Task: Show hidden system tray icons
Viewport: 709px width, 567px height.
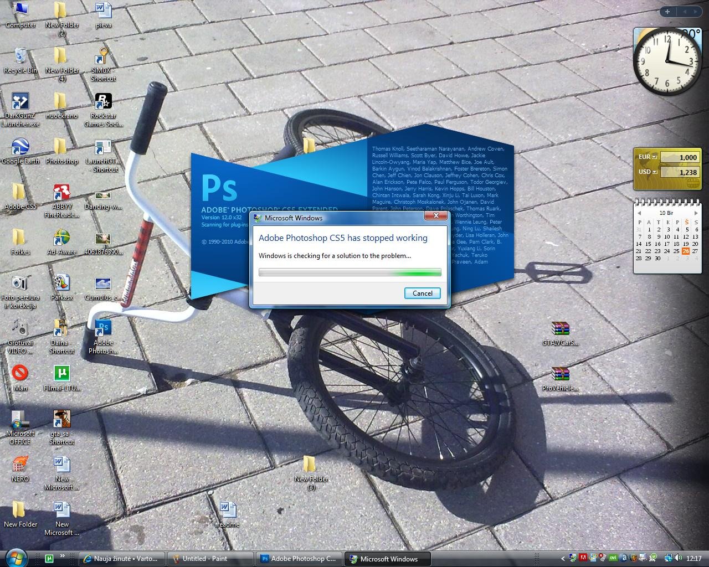Action: [563, 559]
